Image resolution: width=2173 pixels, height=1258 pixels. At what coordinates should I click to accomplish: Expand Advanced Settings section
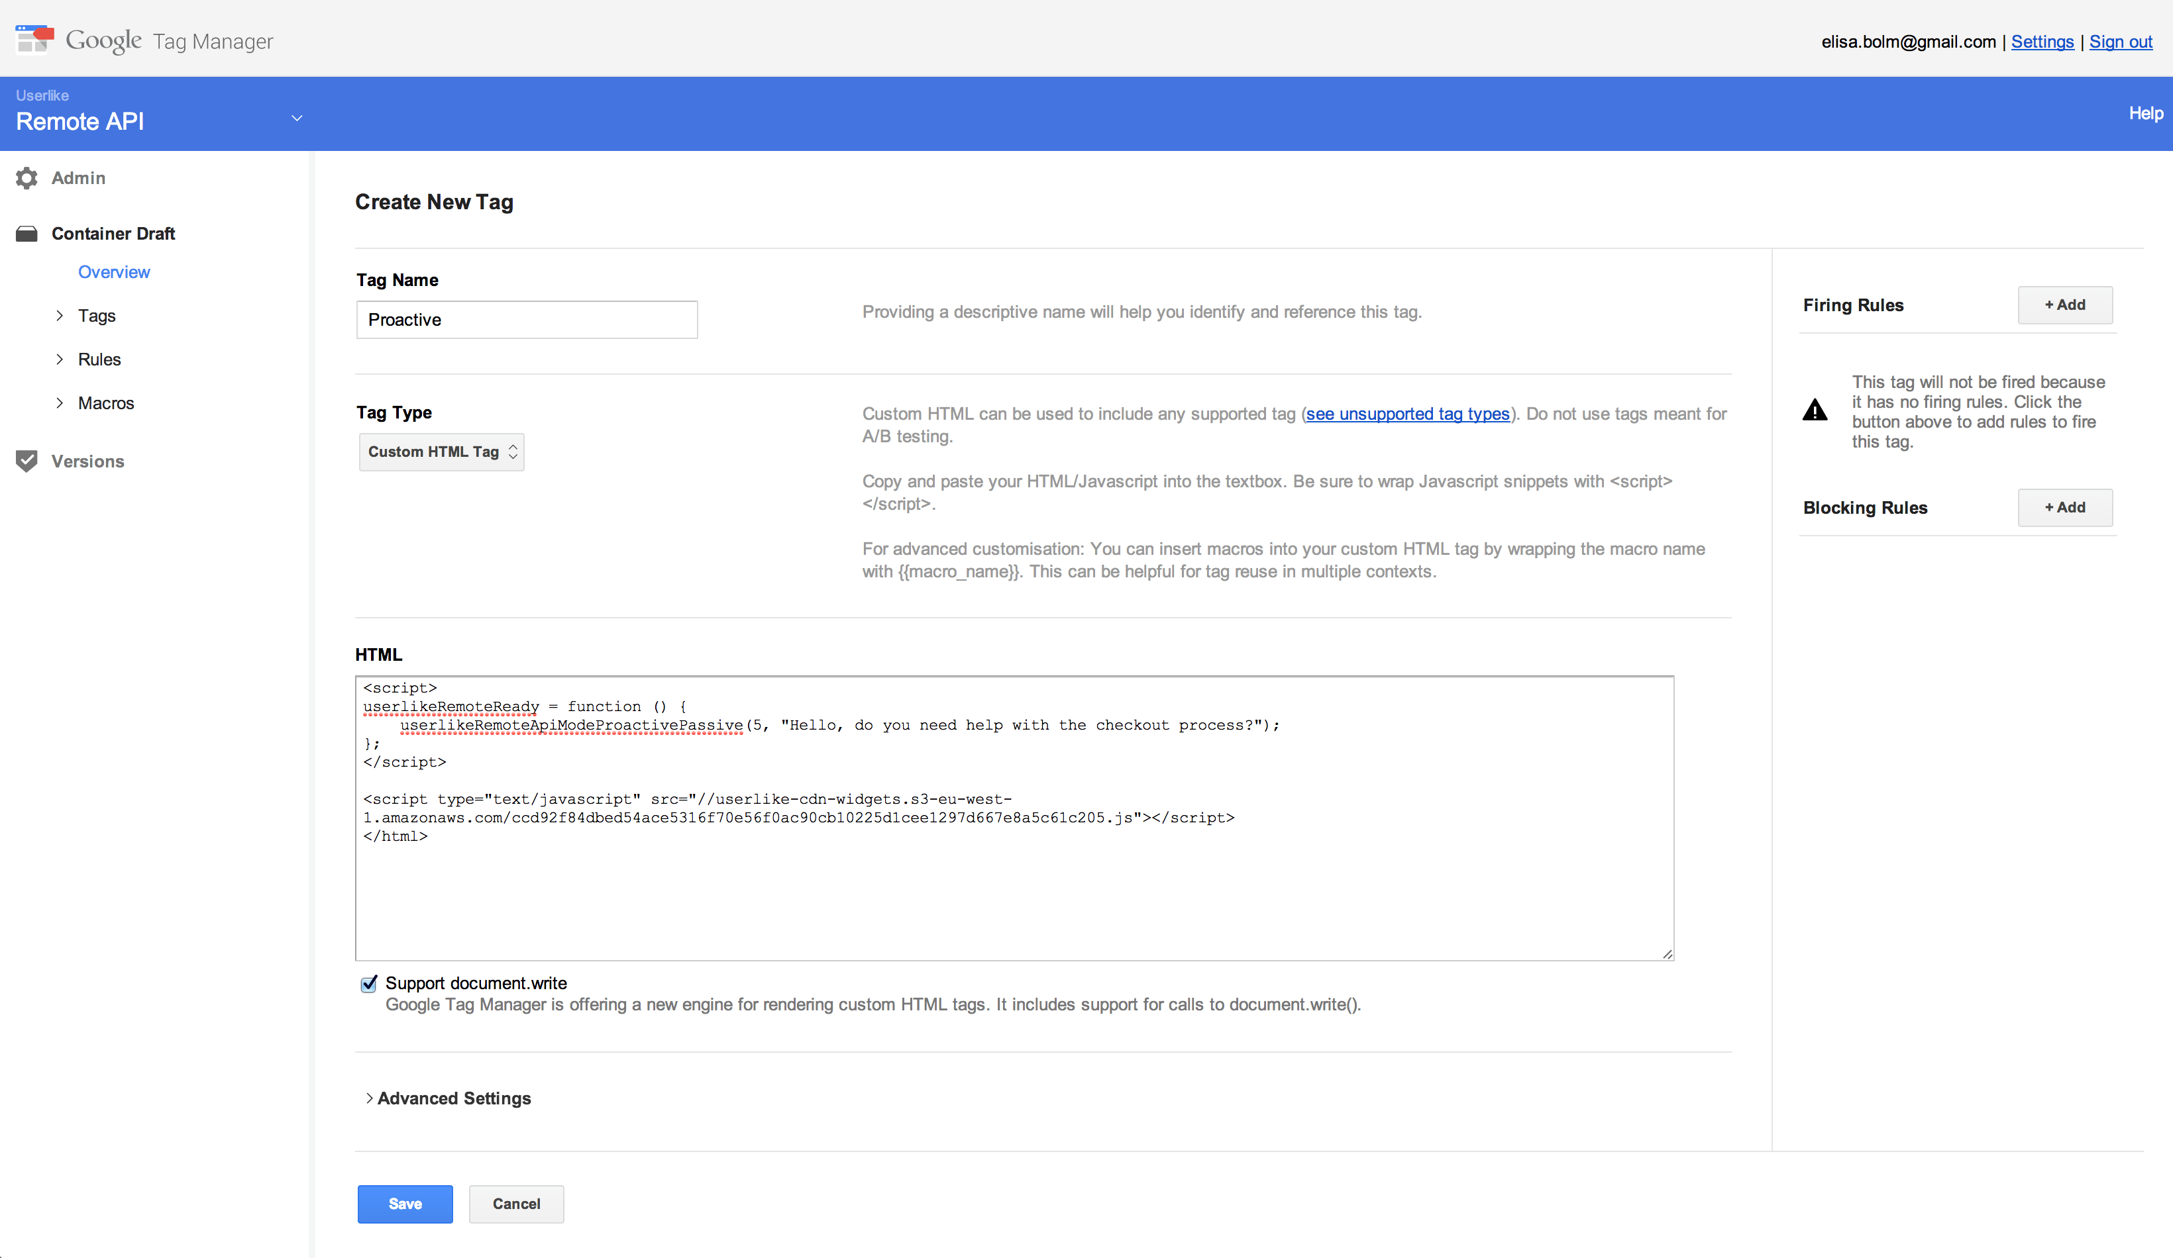tap(369, 1098)
